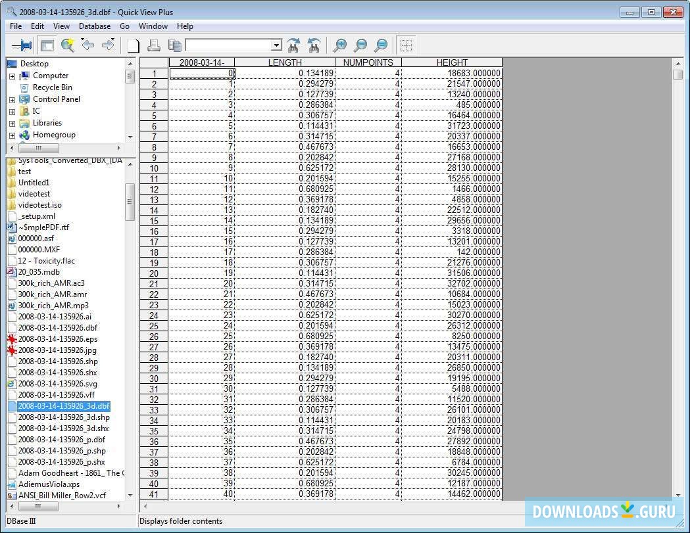Image resolution: width=690 pixels, height=533 pixels.
Task: Click the forward arrow toolbar icon
Action: 108,45
